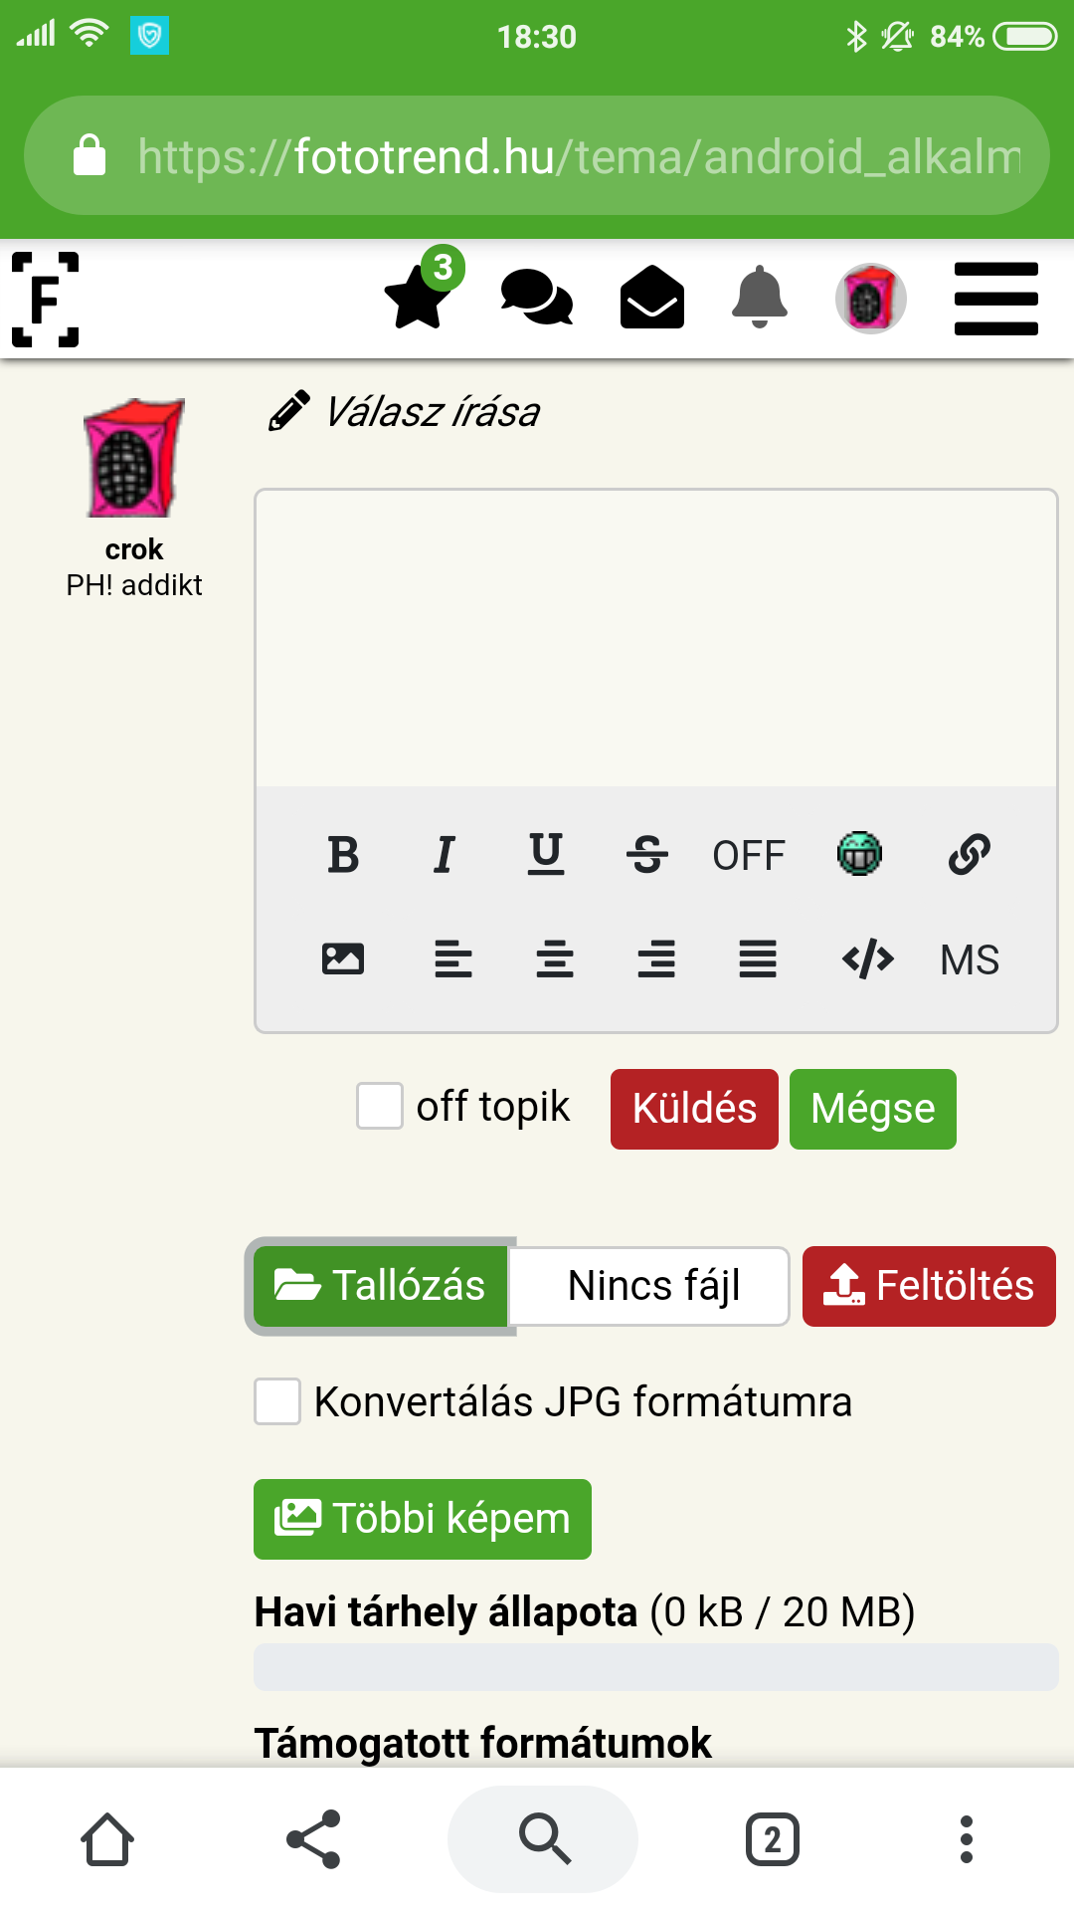The width and height of the screenshot is (1074, 1911).
Task: Open the crok profile avatar menu in header
Action: pyautogui.click(x=870, y=299)
